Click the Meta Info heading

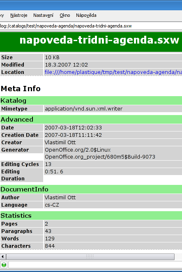click(x=21, y=89)
